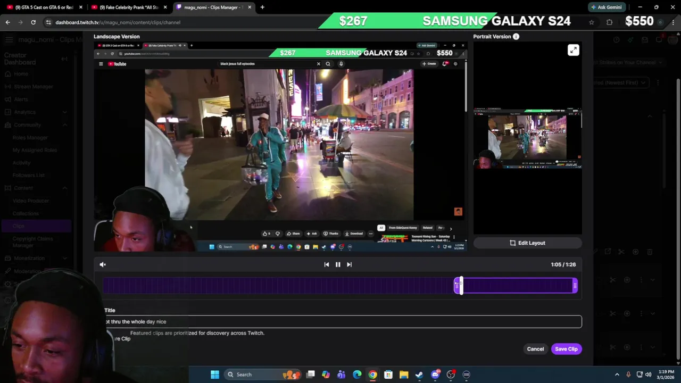This screenshot has height=383, width=681.
Task: View site information in address bar
Action: point(48,22)
